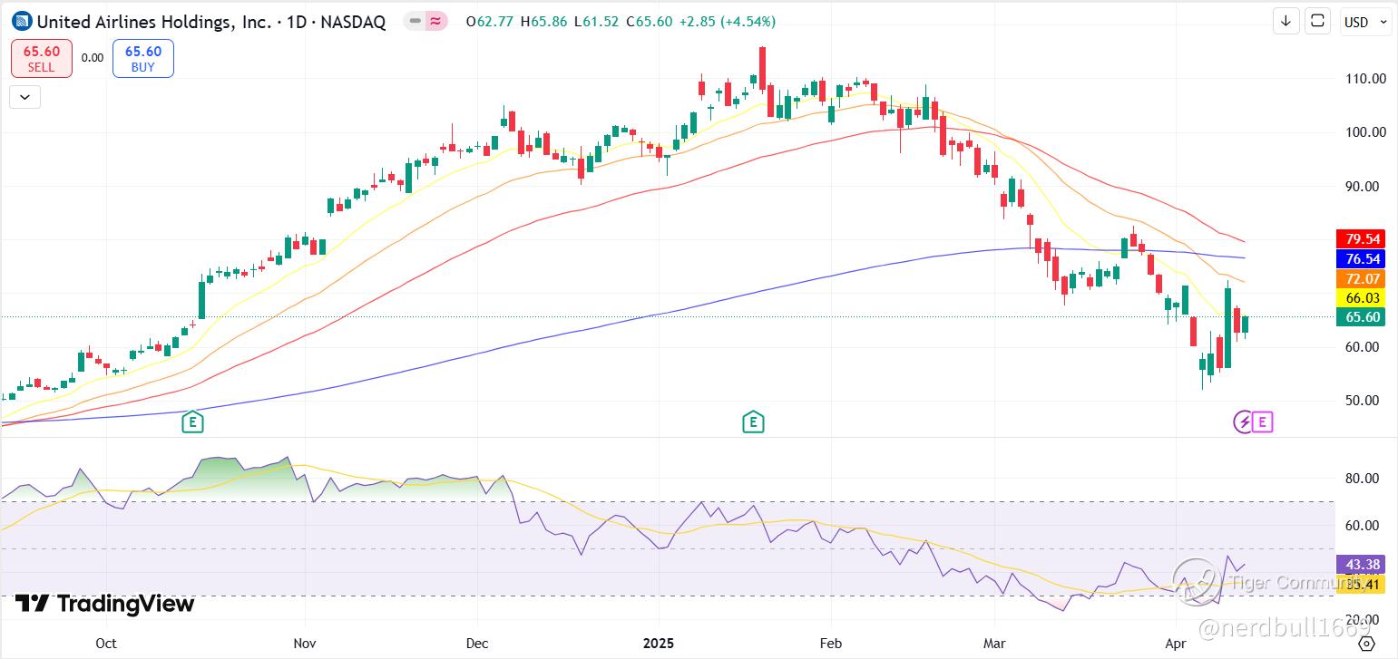Open the USD currency dropdown
Image resolution: width=1398 pixels, height=659 pixels.
pyautogui.click(x=1365, y=22)
